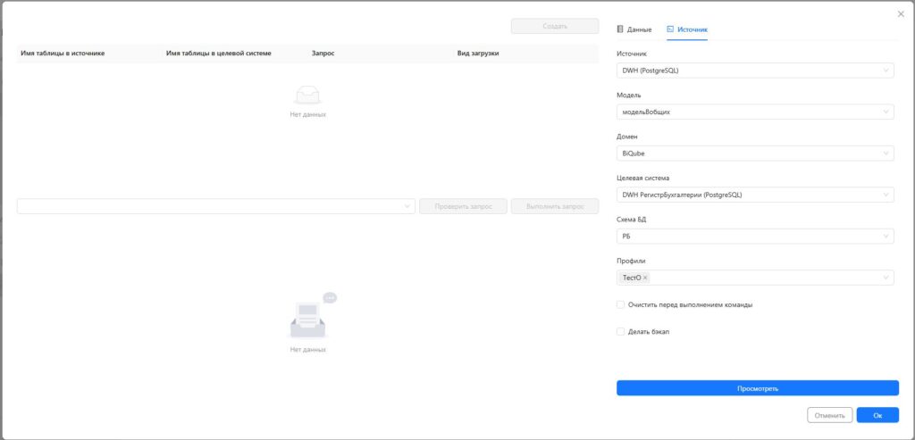Open the Источник dropdown showing DWH (PostgreSQL)
This screenshot has height=440, width=915.
[755, 71]
